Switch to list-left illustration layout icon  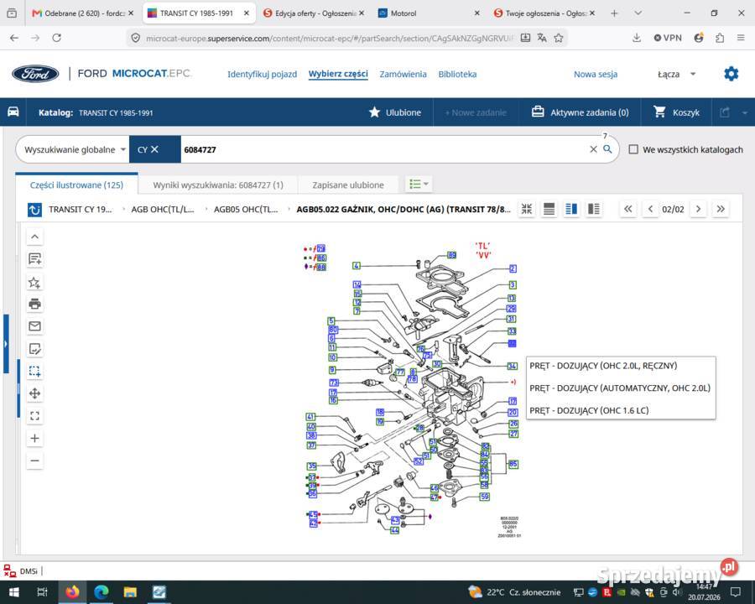click(x=594, y=209)
